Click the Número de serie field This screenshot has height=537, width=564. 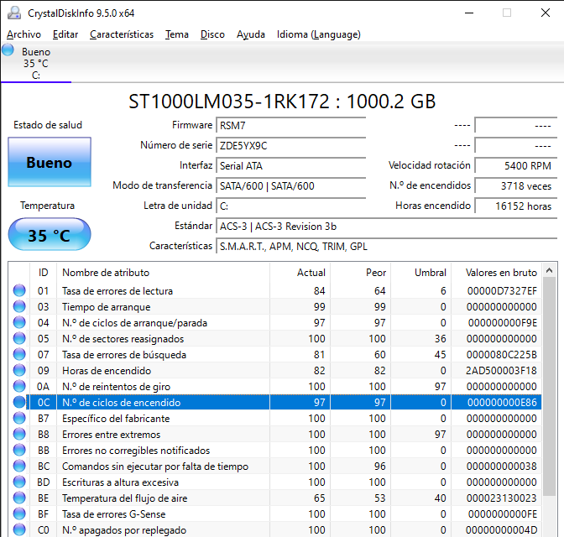pos(290,145)
